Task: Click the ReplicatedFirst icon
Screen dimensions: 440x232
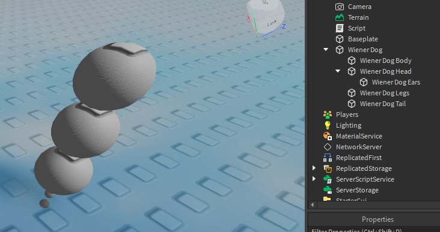Action: tap(328, 158)
